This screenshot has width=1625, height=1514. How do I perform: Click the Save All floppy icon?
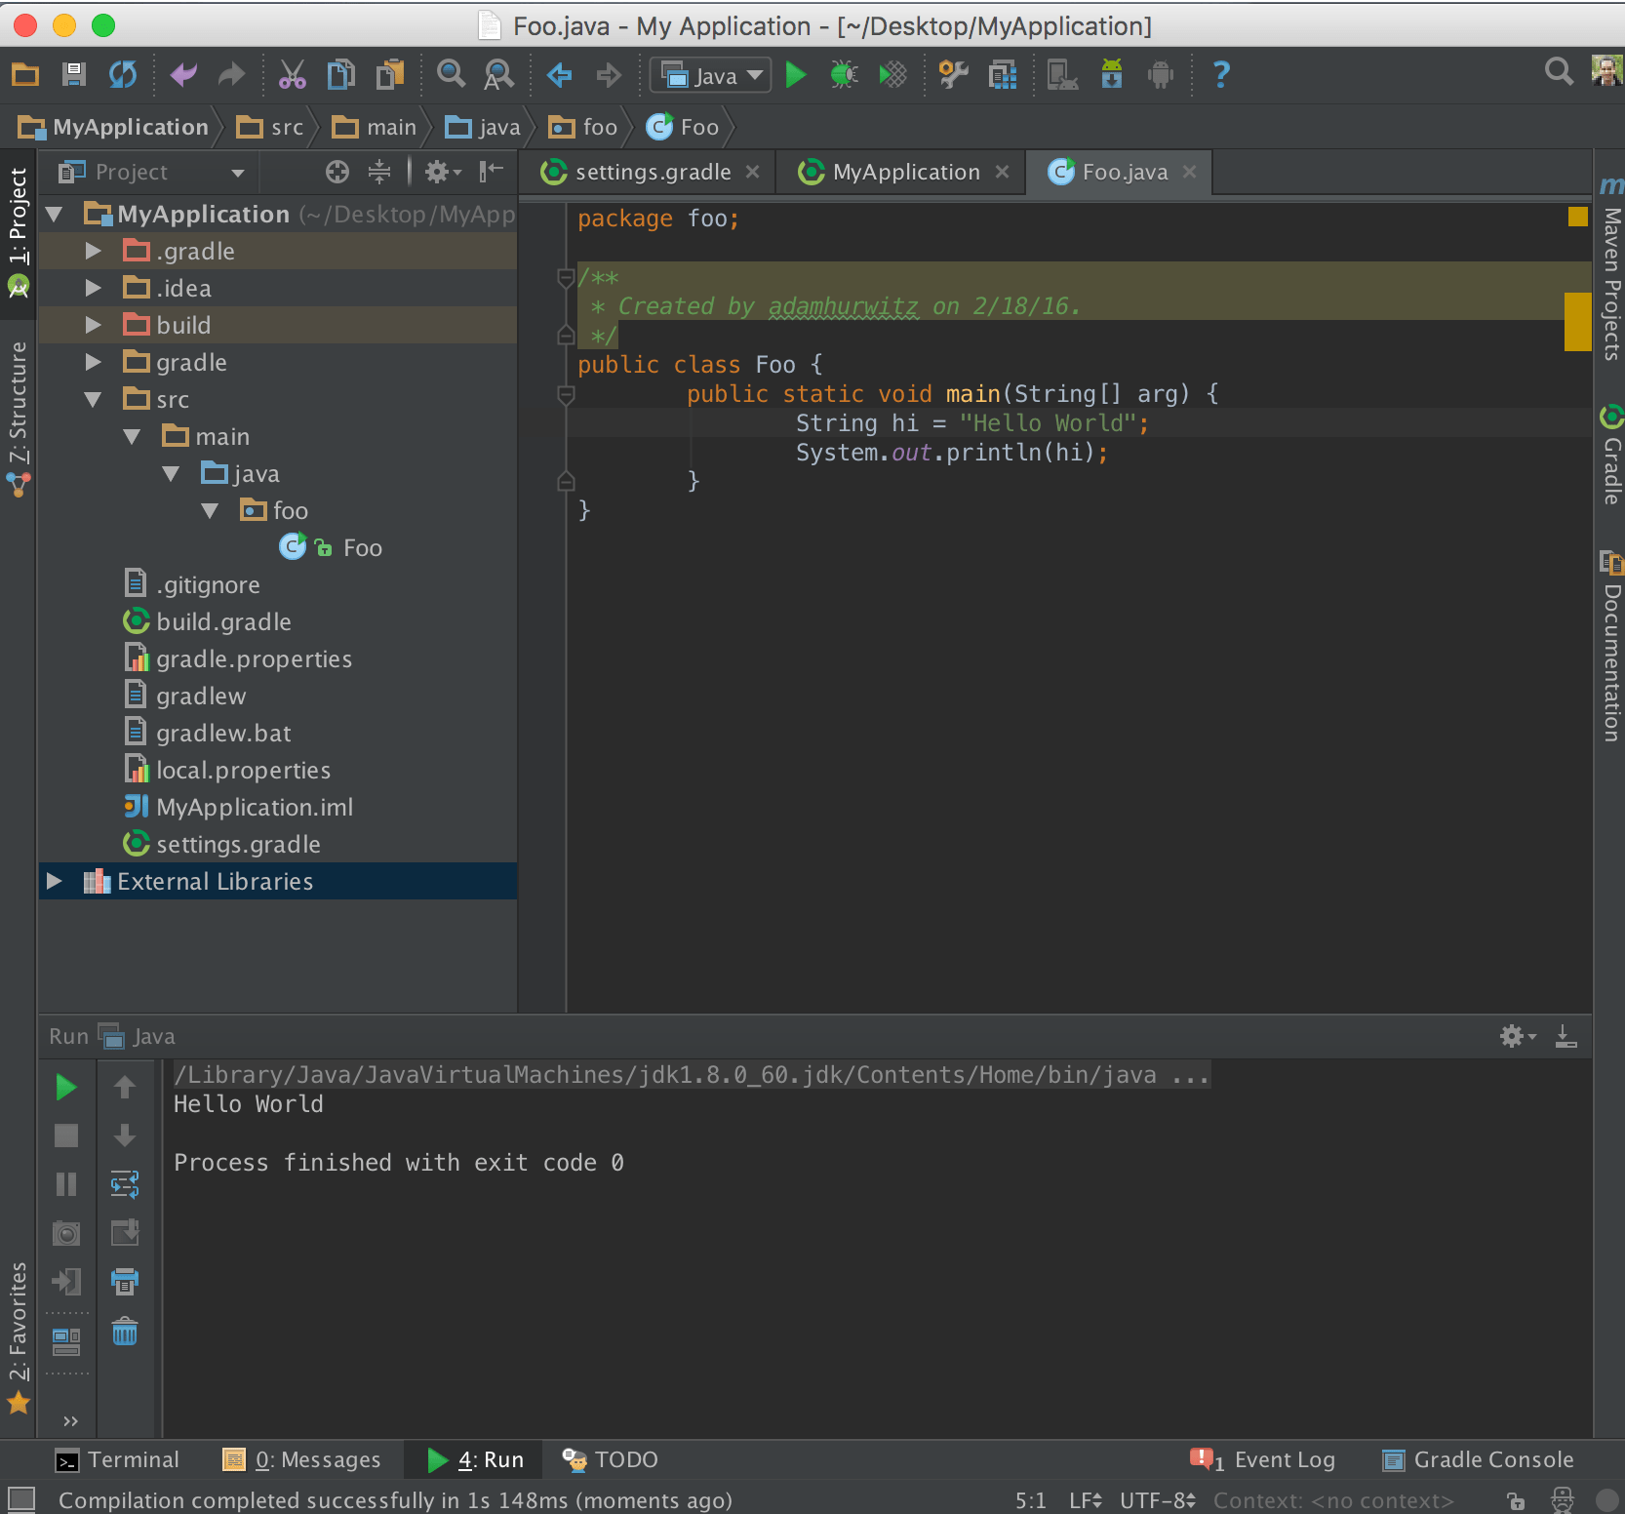[73, 75]
